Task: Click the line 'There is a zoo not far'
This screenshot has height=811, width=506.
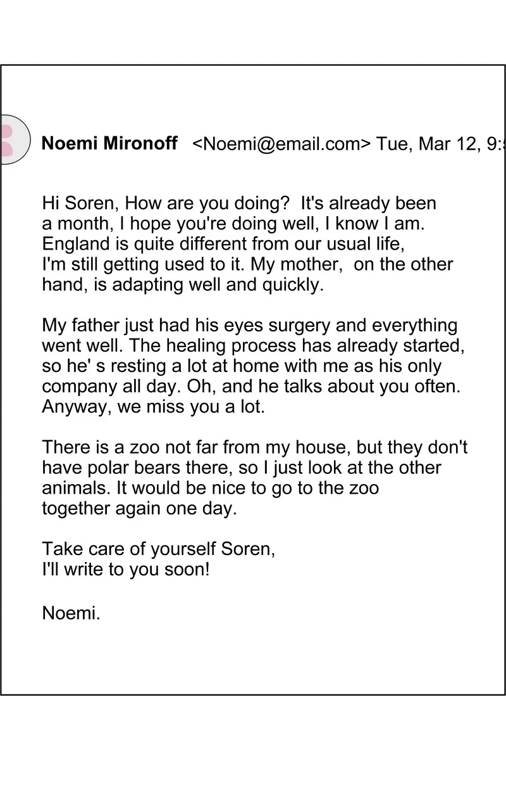Action: pyautogui.click(x=255, y=448)
